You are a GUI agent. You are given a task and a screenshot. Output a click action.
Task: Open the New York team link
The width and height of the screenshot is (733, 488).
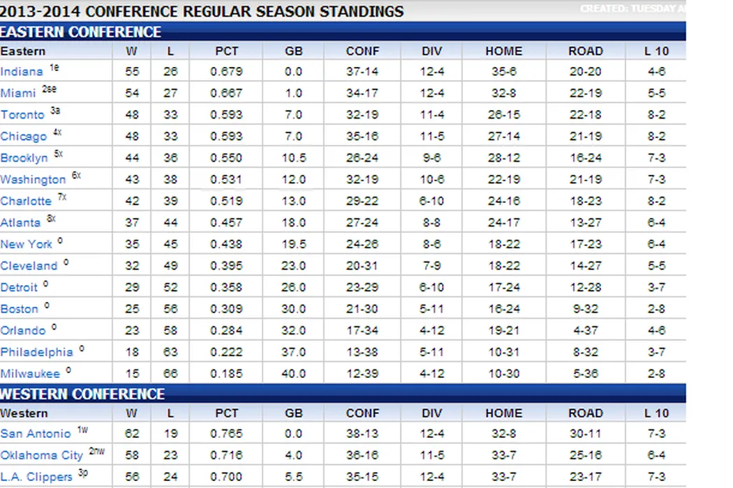click(27, 245)
